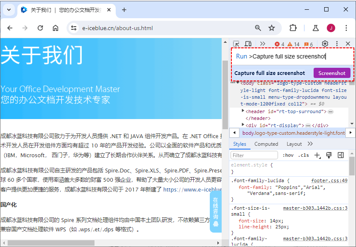Screen dimensions: 356x247
Task: Open DevTools settings gear
Action: pyautogui.click(x=324, y=44)
